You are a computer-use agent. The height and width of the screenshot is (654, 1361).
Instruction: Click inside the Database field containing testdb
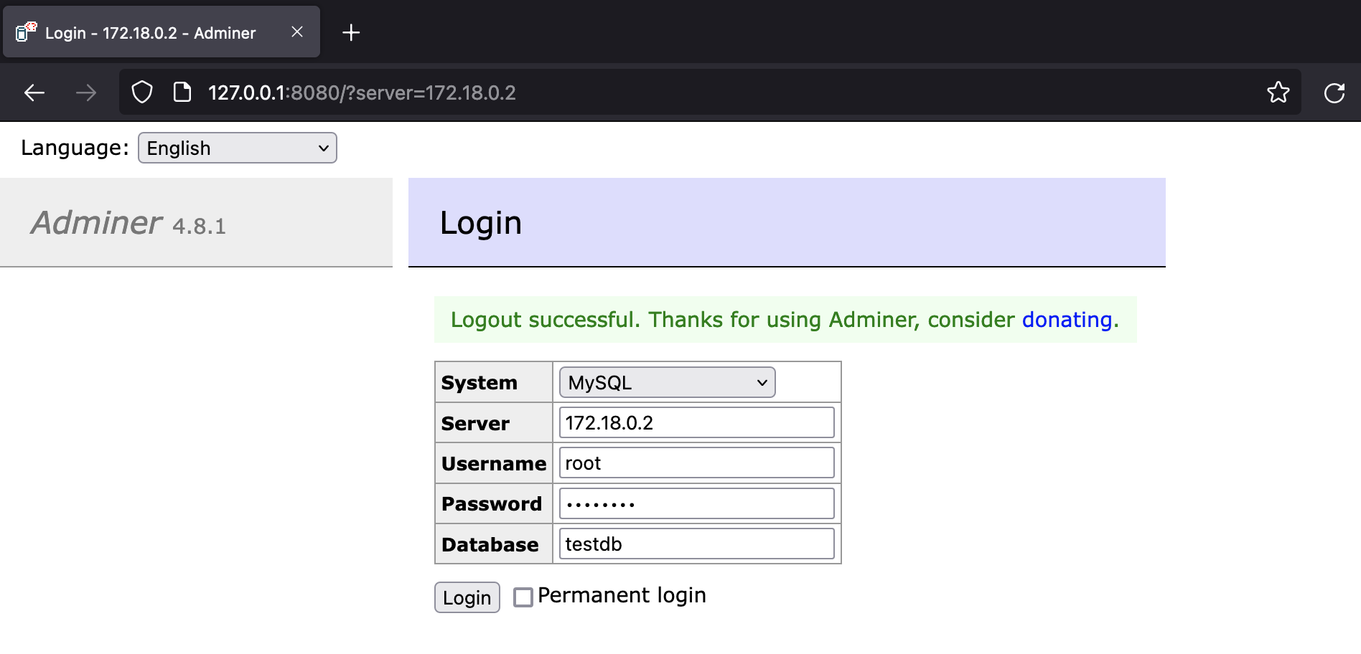[695, 544]
